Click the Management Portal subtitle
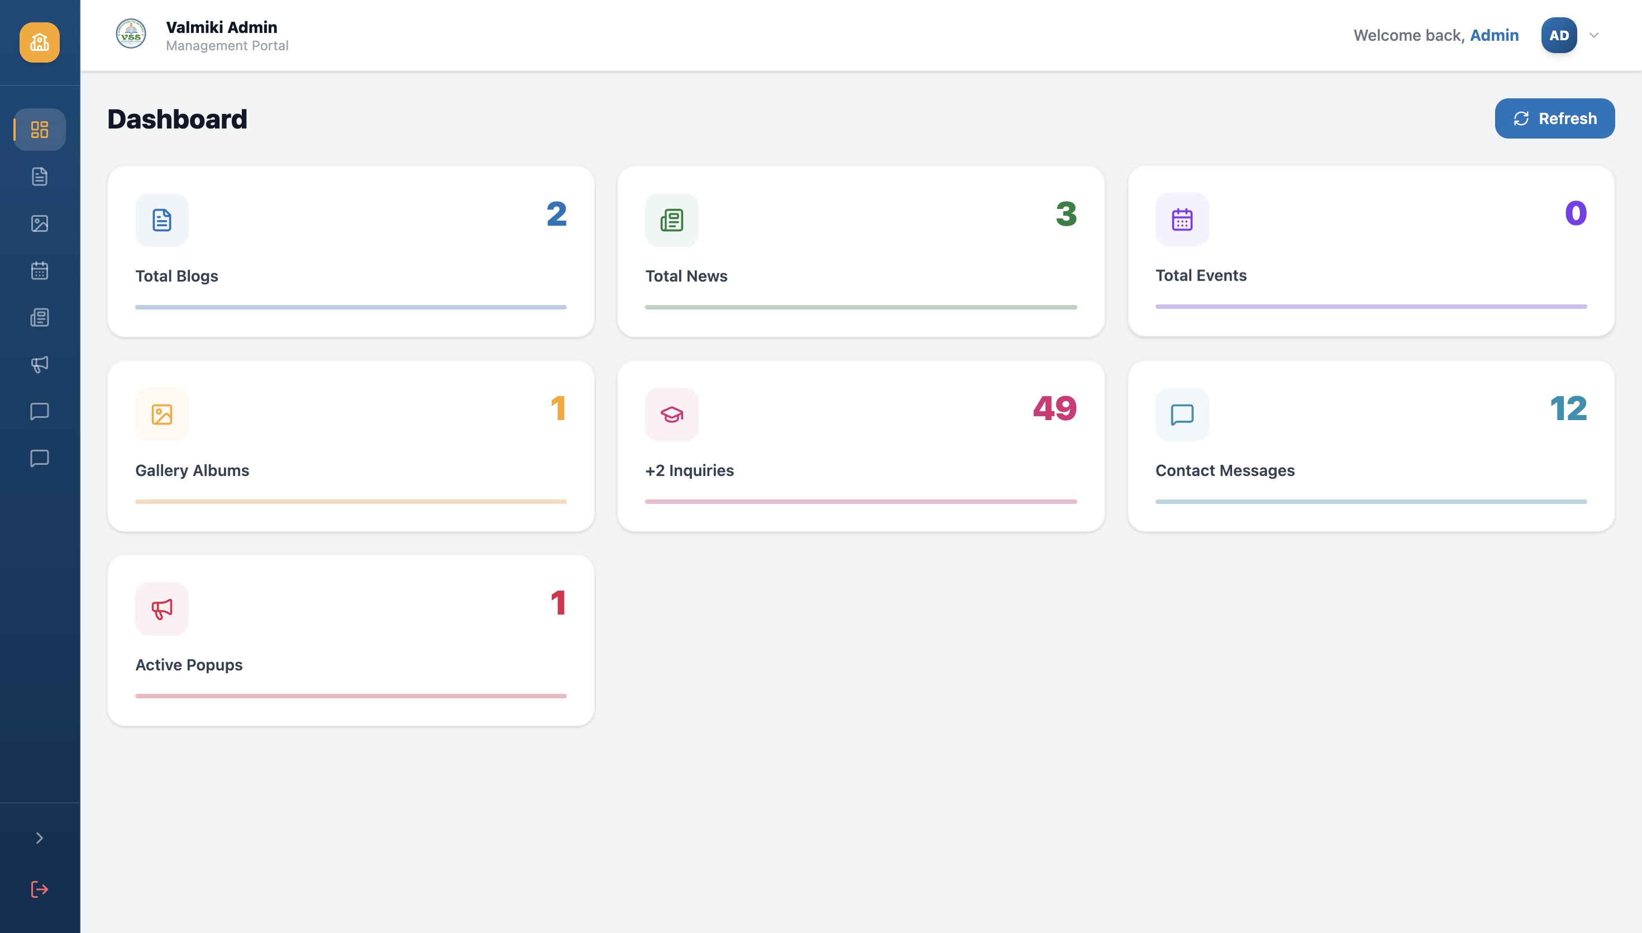 pos(227,46)
